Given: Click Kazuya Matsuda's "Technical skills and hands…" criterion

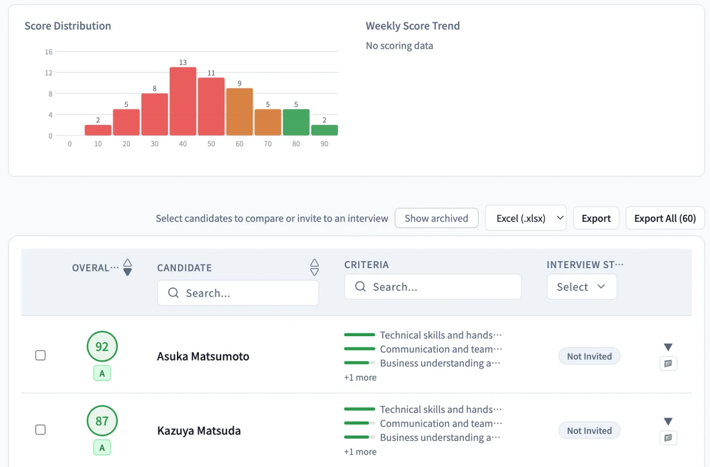Looking at the screenshot, I should (441, 410).
